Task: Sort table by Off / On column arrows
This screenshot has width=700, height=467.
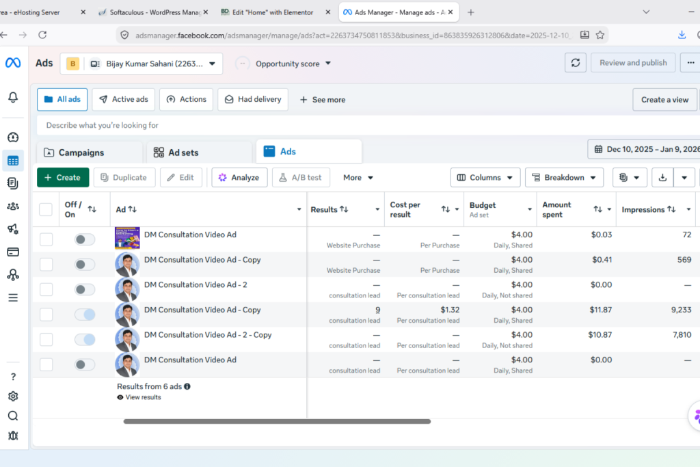Action: (92, 209)
